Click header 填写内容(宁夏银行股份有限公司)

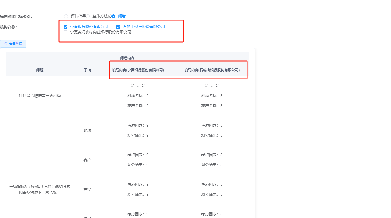(138, 70)
